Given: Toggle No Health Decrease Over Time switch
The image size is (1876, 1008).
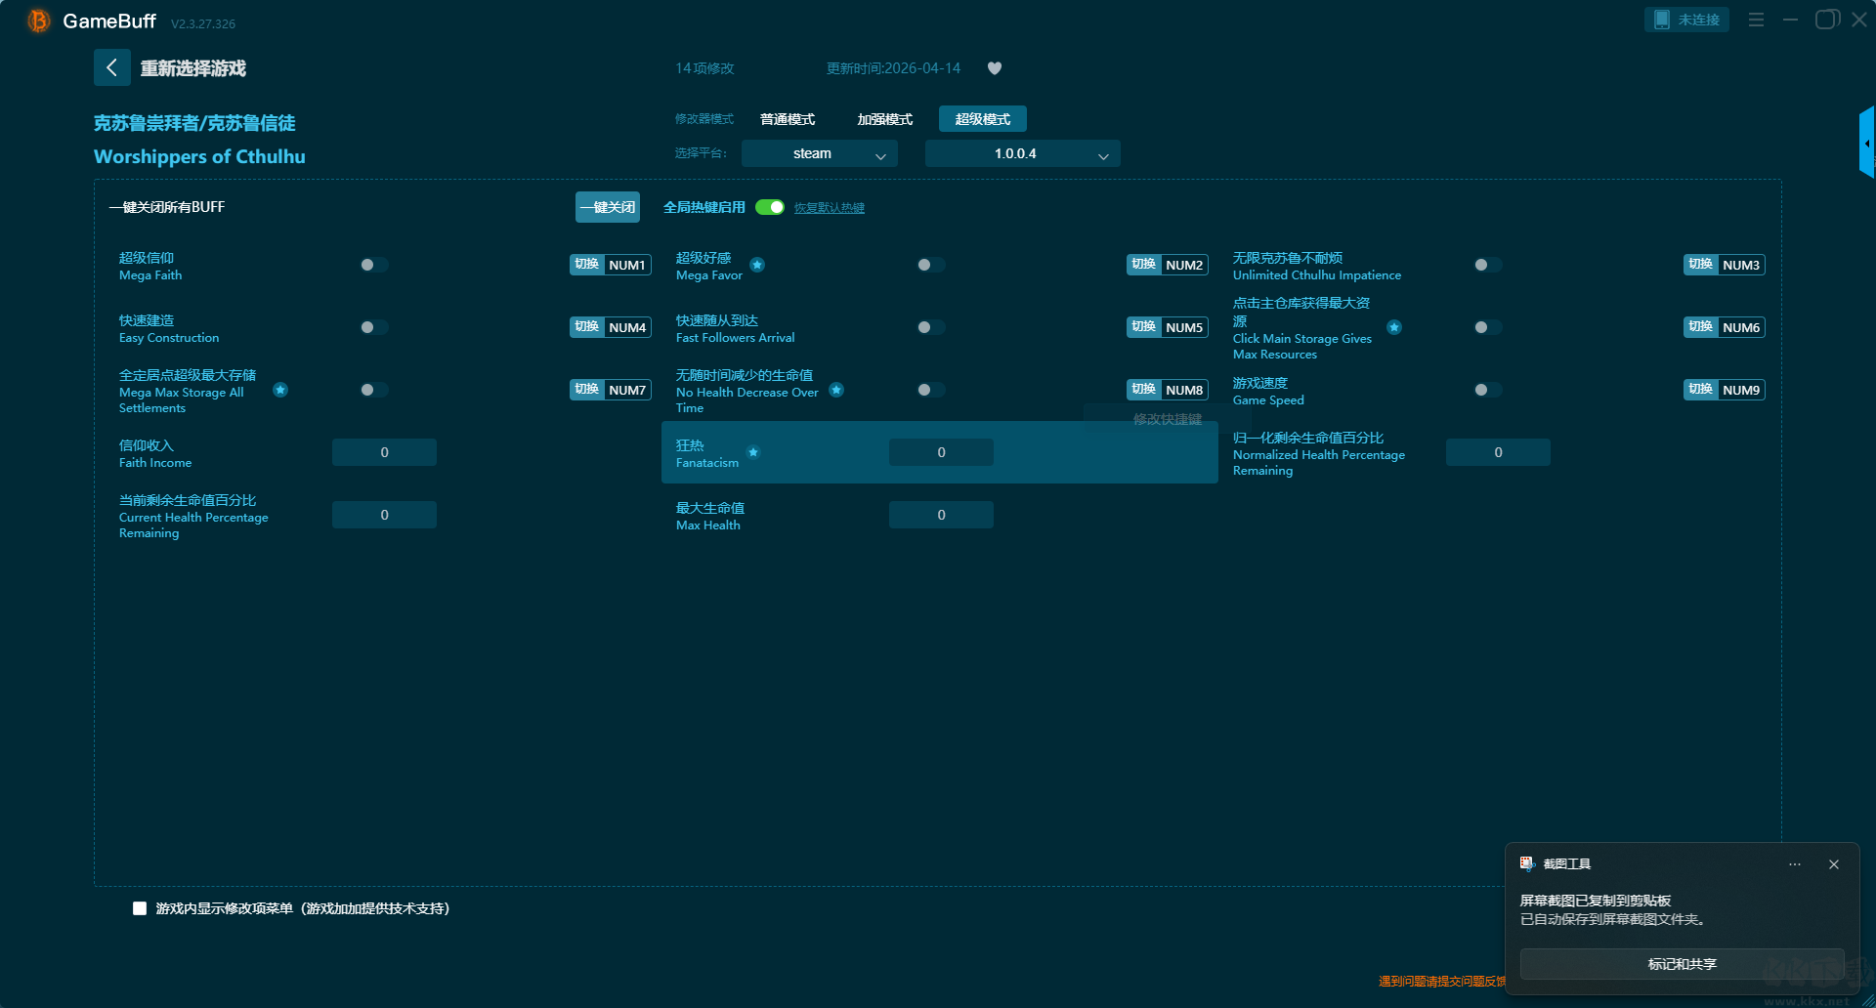Looking at the screenshot, I should (x=930, y=390).
